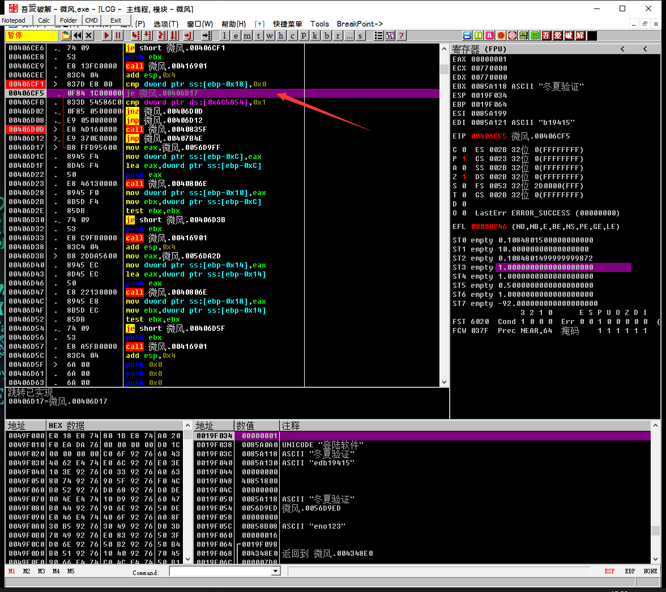Open Call stack with 'k' button
Image resolution: width=666 pixels, height=592 pixels.
click(315, 36)
